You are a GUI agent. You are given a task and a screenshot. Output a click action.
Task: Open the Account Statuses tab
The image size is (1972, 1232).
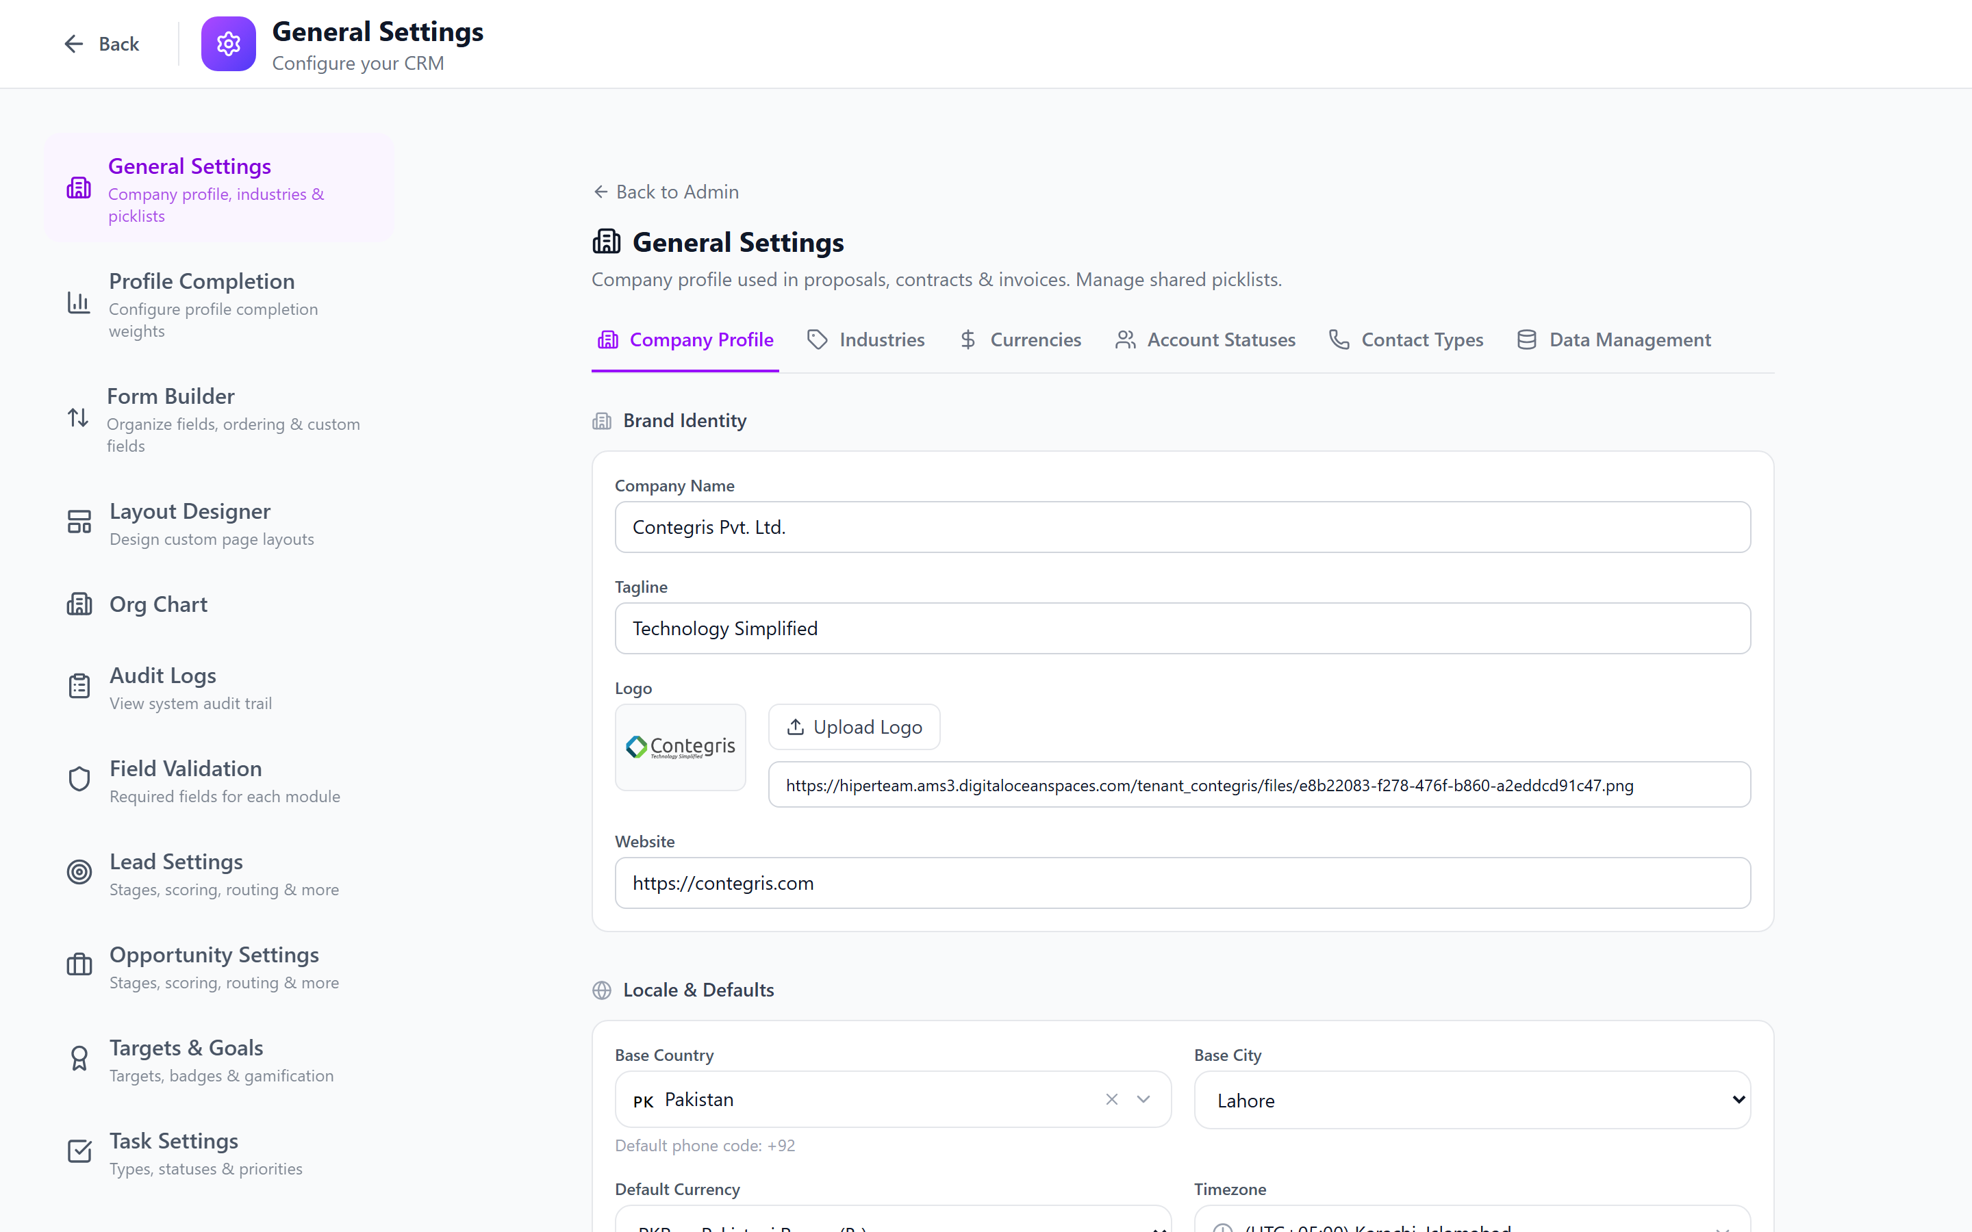(1205, 339)
